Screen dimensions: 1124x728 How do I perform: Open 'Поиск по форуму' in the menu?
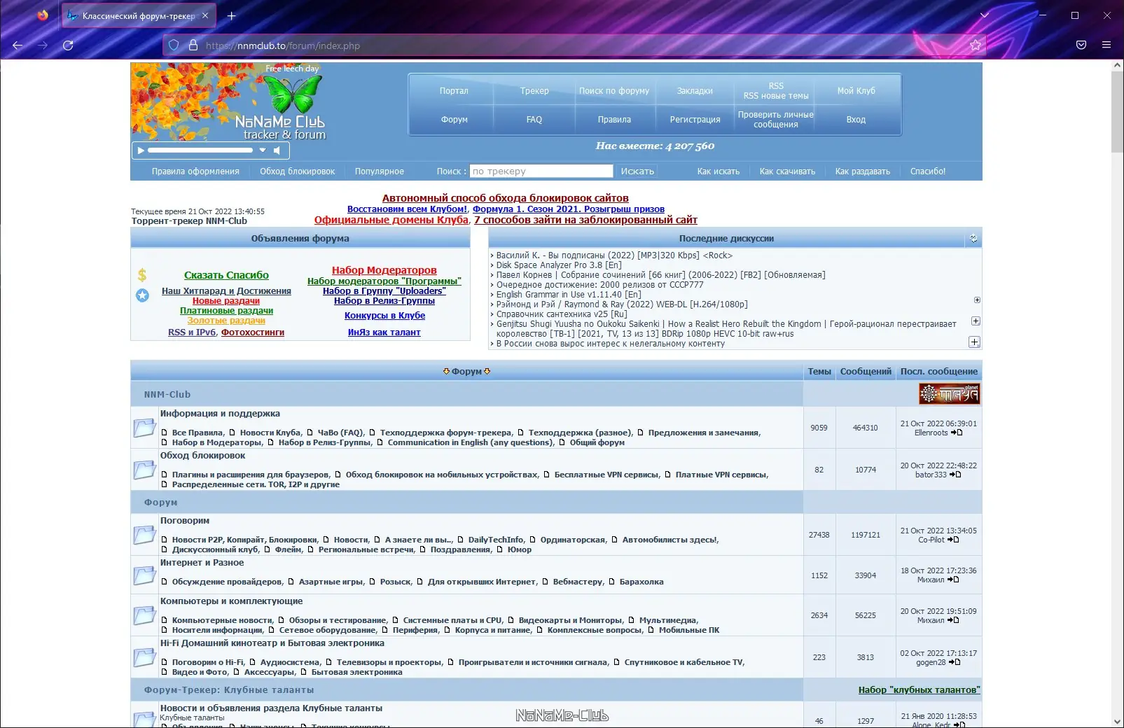point(614,91)
